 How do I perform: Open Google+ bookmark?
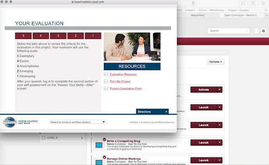(190, 10)
